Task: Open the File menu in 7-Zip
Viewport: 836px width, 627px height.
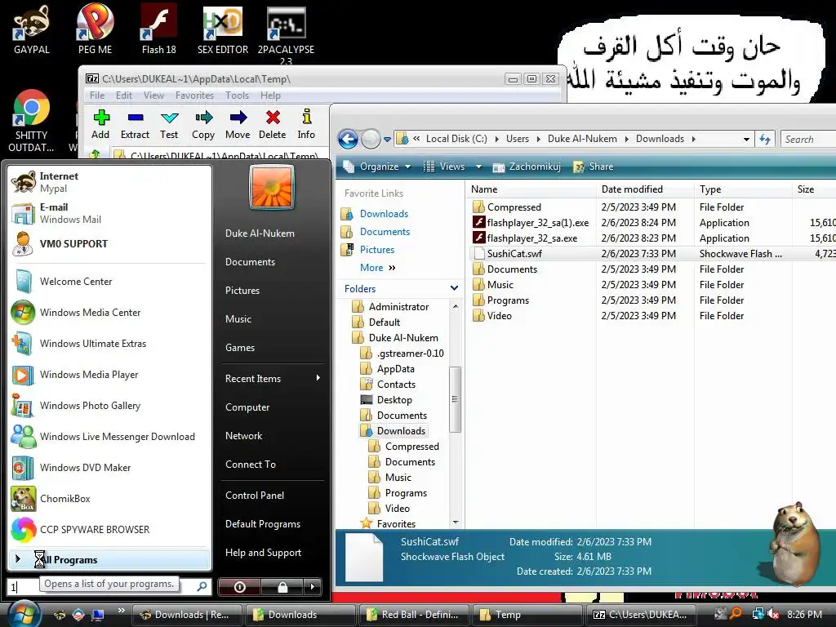Action: click(97, 96)
